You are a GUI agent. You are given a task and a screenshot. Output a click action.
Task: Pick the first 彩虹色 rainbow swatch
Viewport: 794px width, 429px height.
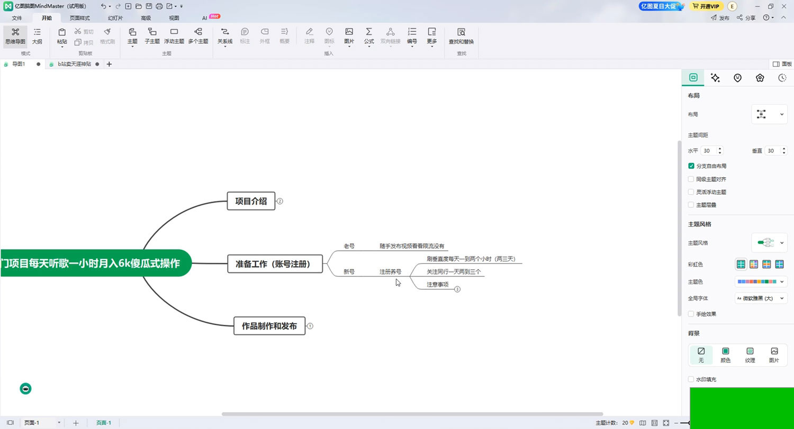[741, 264]
